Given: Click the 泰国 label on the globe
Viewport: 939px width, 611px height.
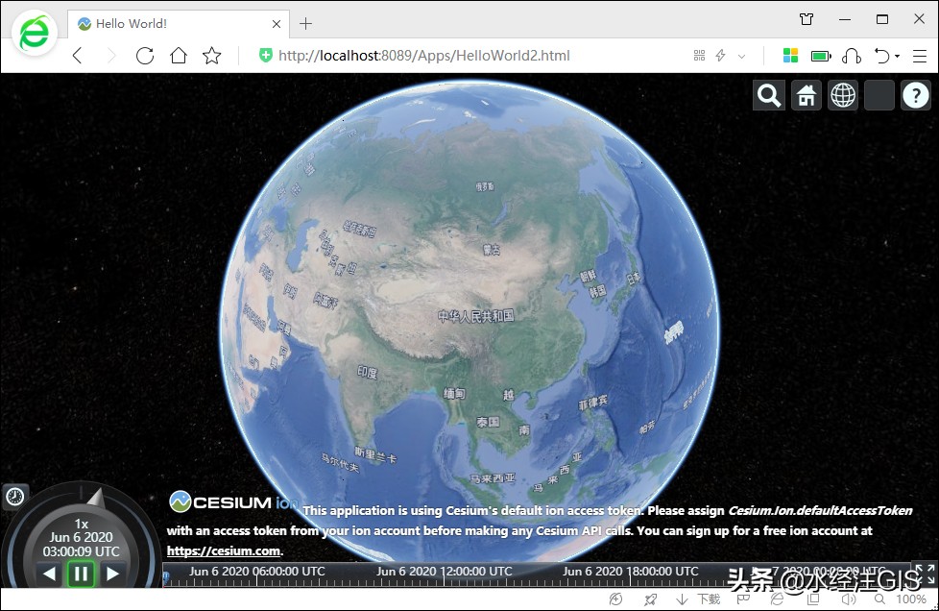Looking at the screenshot, I should (x=488, y=422).
